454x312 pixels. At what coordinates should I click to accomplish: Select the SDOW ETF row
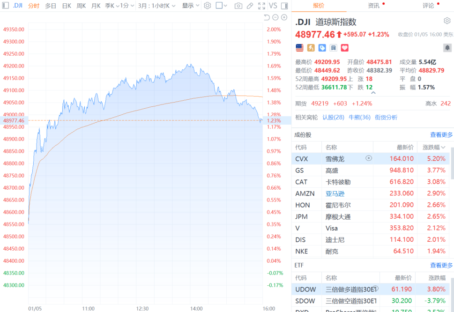(x=371, y=301)
